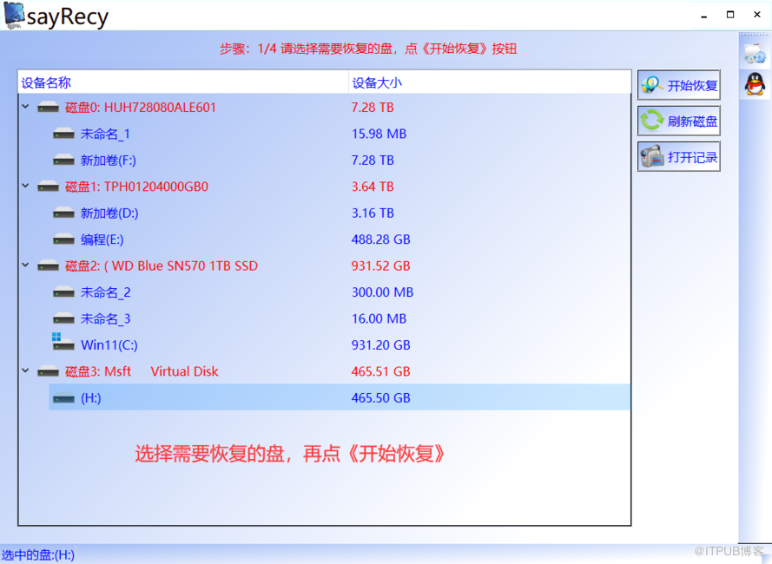The height and width of the screenshot is (564, 772).
Task: Click the drive icon beside 未命名_3
Action: (x=63, y=319)
